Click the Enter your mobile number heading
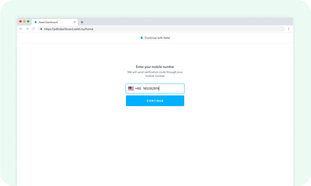Viewport: 311px width, 186px height. (155, 67)
